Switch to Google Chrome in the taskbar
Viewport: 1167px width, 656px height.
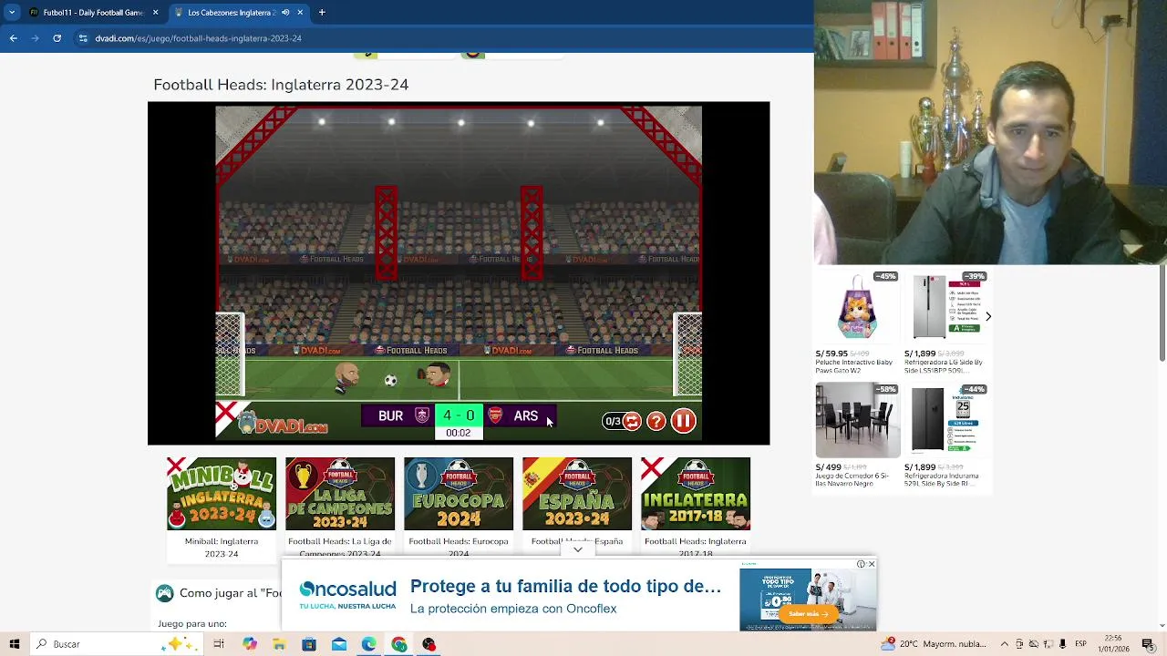pos(399,644)
